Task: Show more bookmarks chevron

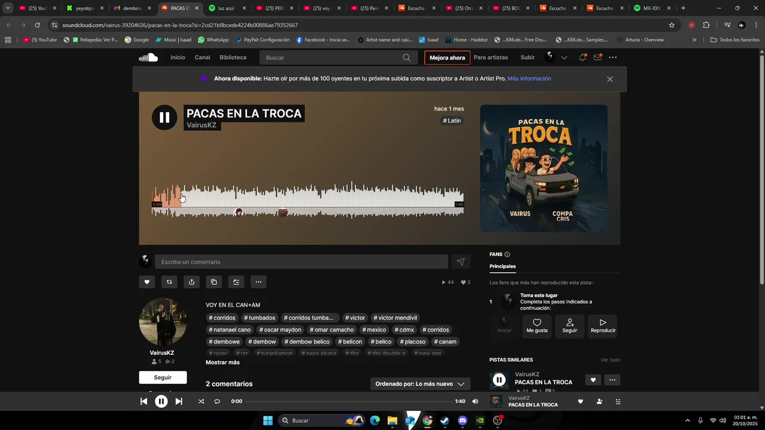Action: [694, 40]
